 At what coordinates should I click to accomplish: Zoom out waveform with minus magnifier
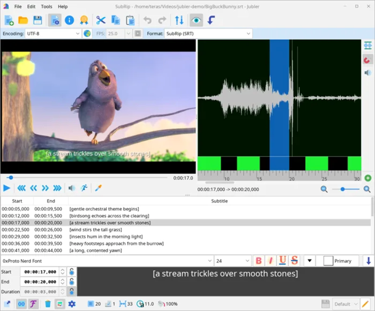(324, 189)
